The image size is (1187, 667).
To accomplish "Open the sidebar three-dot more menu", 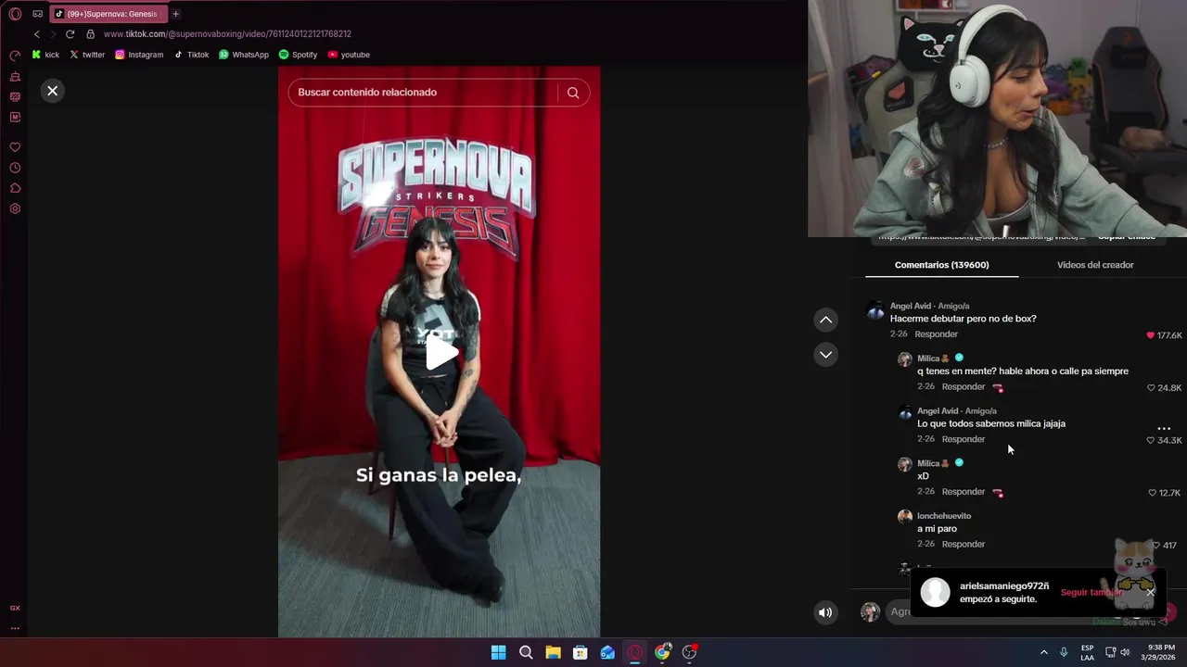I will click(x=15, y=628).
